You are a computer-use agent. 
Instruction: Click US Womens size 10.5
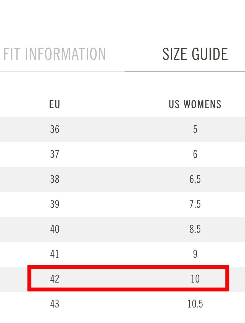coord(195,304)
